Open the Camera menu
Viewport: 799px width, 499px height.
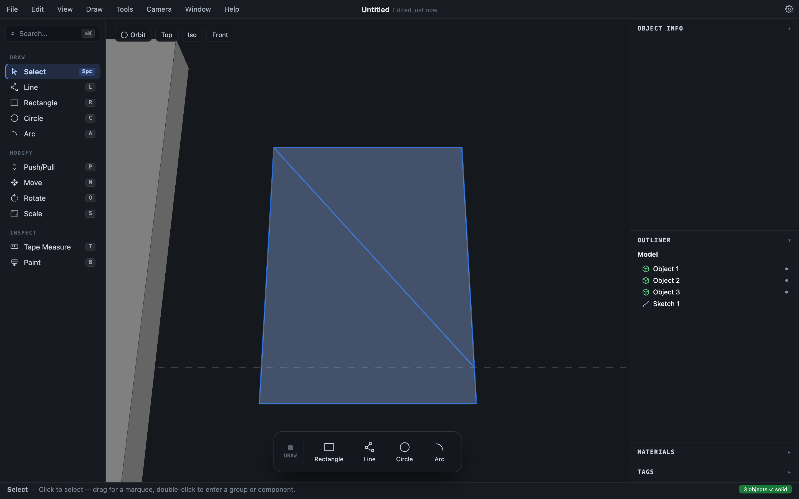[x=159, y=9]
